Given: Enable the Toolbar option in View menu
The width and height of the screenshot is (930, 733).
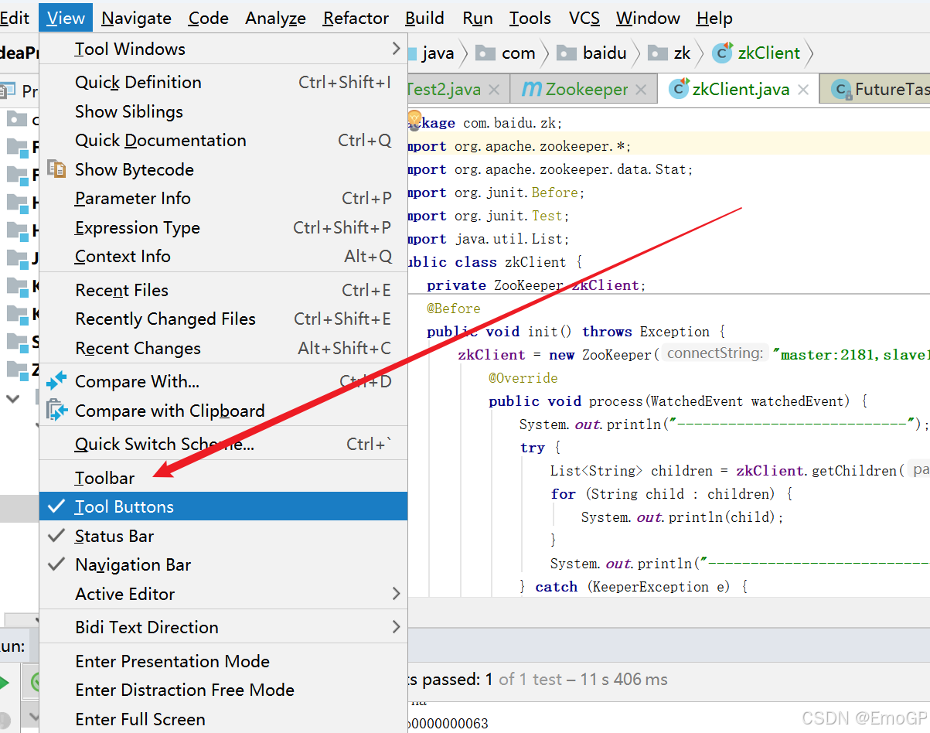Looking at the screenshot, I should (x=223, y=478).
